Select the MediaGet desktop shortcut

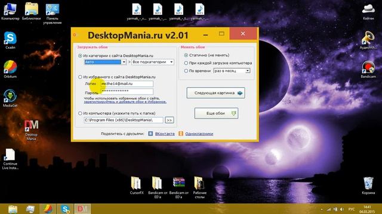tap(10, 99)
